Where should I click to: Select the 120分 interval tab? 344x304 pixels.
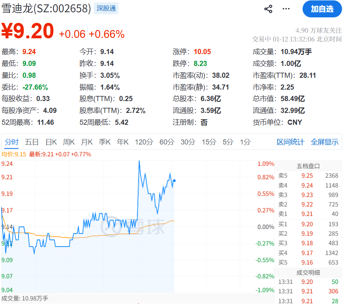point(144,142)
